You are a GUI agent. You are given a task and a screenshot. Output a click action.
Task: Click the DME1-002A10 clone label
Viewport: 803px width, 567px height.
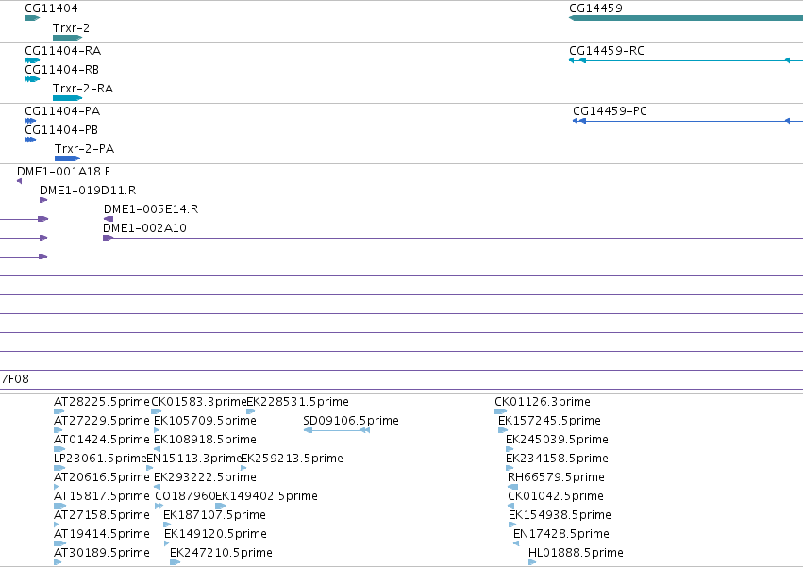(144, 228)
